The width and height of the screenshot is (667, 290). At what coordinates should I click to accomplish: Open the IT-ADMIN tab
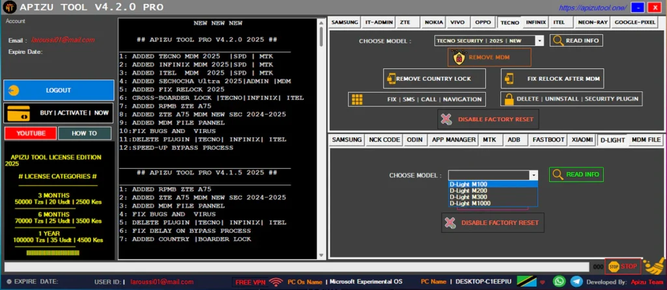[x=378, y=22]
